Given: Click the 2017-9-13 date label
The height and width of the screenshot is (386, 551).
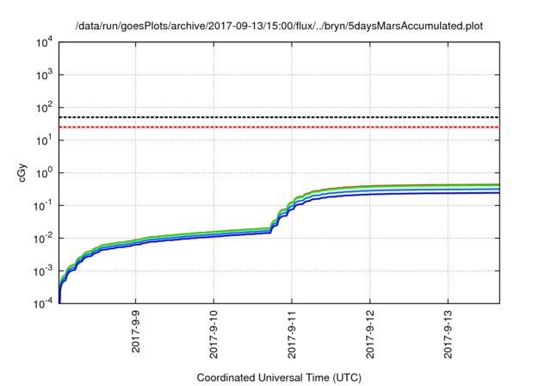Looking at the screenshot, I should click(448, 334).
